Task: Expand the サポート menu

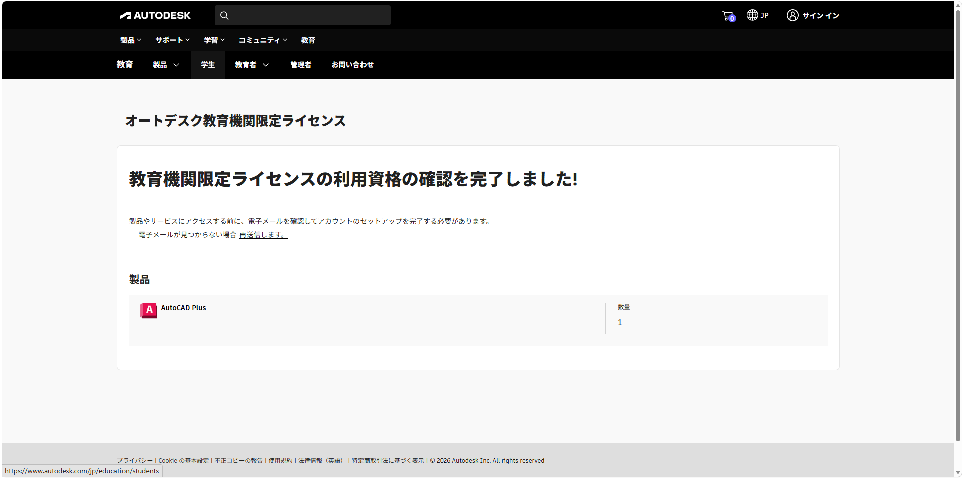Action: pyautogui.click(x=172, y=40)
